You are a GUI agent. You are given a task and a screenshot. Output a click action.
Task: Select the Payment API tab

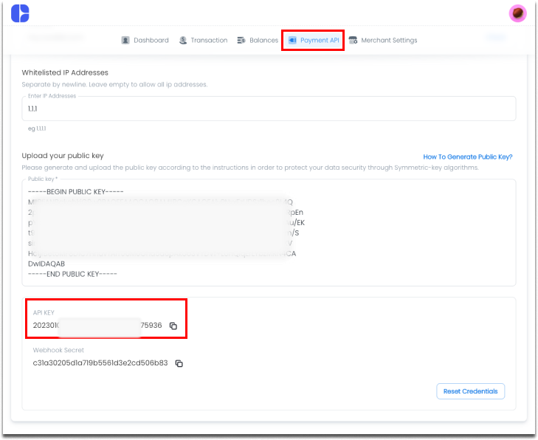pyautogui.click(x=314, y=40)
